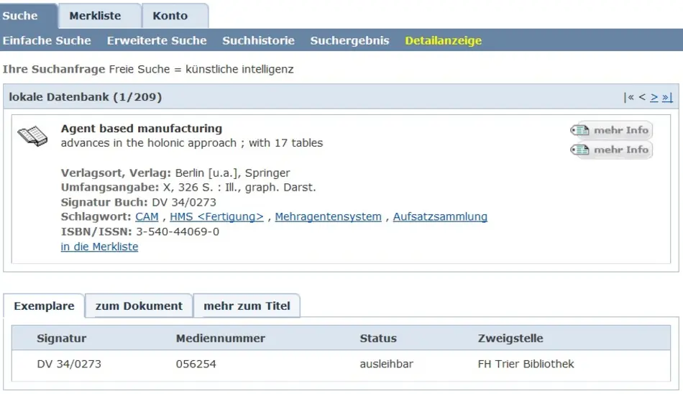Open the Konto tab
This screenshot has width=683, height=394.
170,16
